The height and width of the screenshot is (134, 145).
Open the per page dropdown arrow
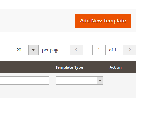tap(33, 50)
